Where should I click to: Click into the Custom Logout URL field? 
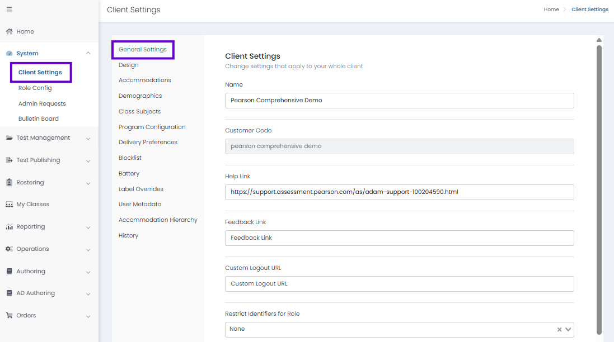click(x=400, y=284)
